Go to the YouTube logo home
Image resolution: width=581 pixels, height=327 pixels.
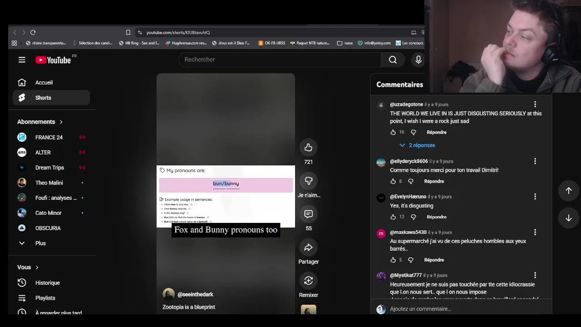(53, 60)
